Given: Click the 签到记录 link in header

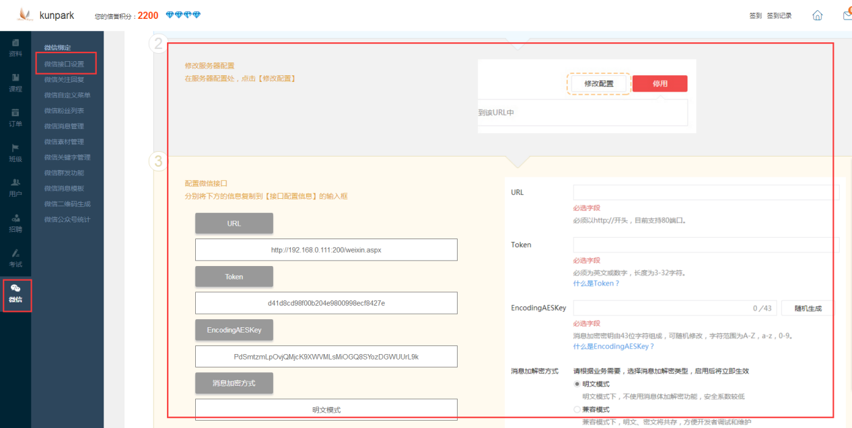Looking at the screenshot, I should 779,15.
